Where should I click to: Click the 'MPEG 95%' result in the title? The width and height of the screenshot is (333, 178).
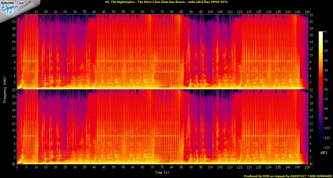click(x=219, y=2)
